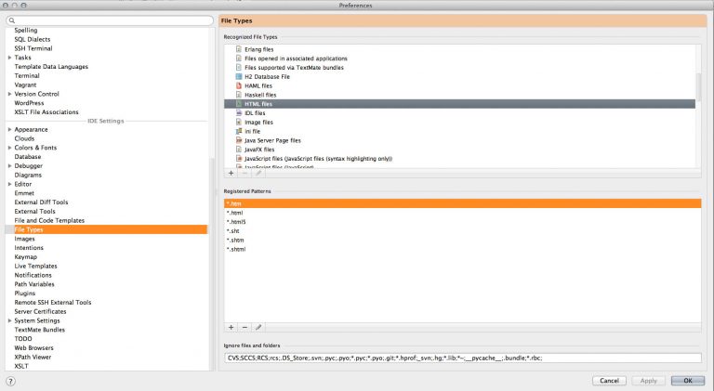Remove the selected registered pattern
The height and width of the screenshot is (391, 714).
click(245, 327)
